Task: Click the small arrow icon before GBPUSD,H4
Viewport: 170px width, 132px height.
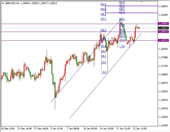Action: [x=3, y=3]
